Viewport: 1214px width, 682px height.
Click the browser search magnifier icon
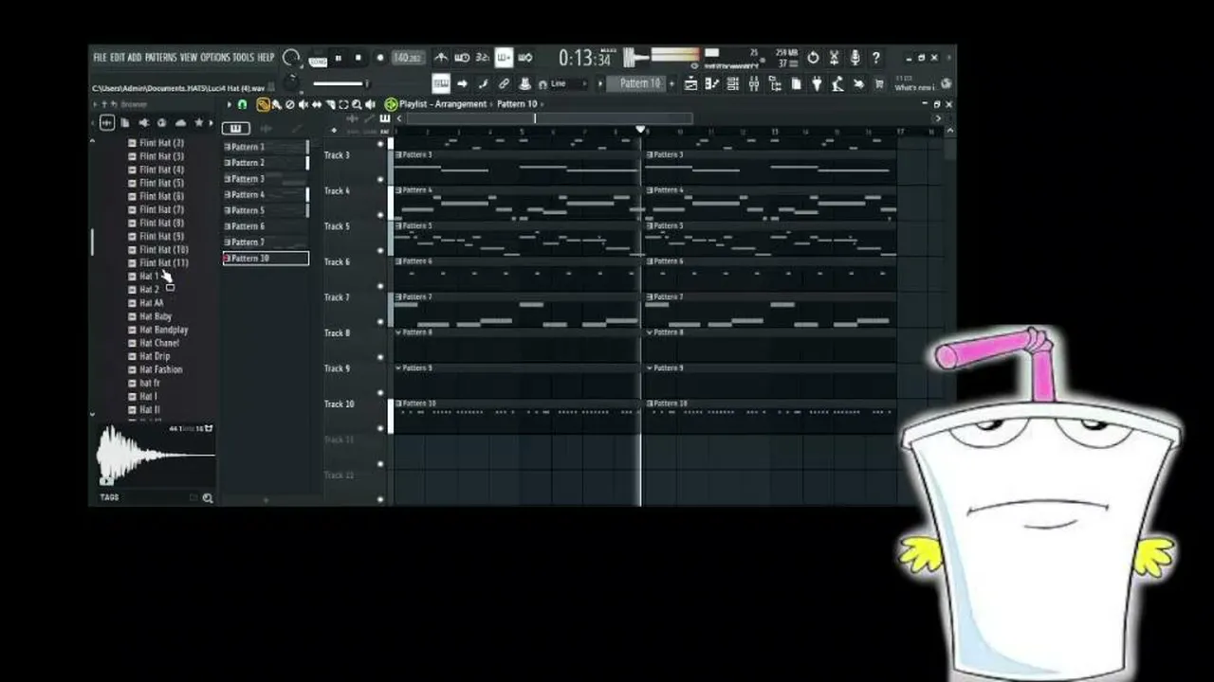[x=208, y=497]
